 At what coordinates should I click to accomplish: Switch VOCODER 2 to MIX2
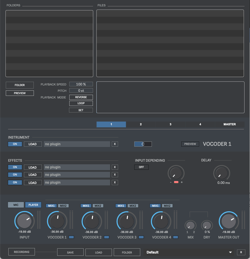pos(98,206)
